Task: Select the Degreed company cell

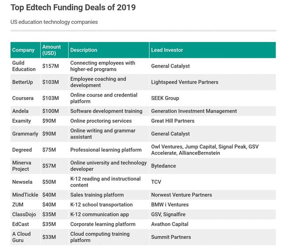Action: coord(25,150)
